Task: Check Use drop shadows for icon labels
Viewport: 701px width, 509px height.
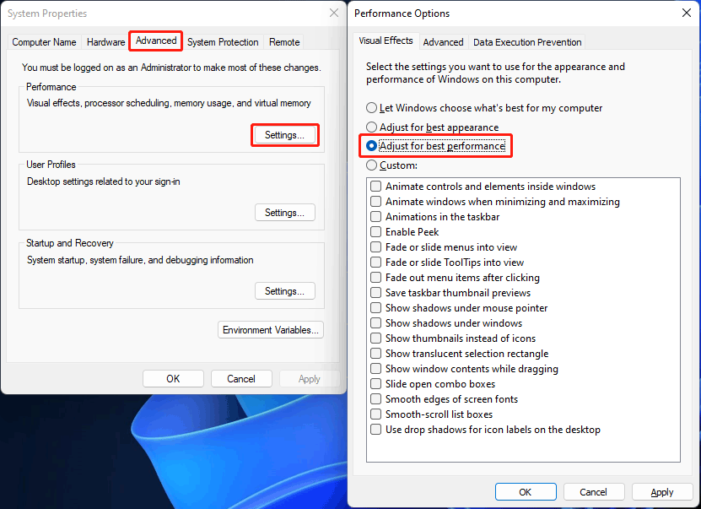Action: [x=375, y=430]
